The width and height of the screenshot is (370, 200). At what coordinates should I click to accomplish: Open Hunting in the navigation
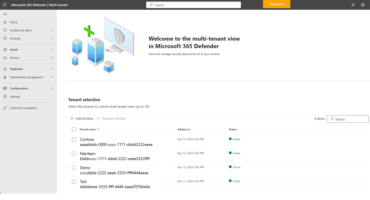coord(15,38)
